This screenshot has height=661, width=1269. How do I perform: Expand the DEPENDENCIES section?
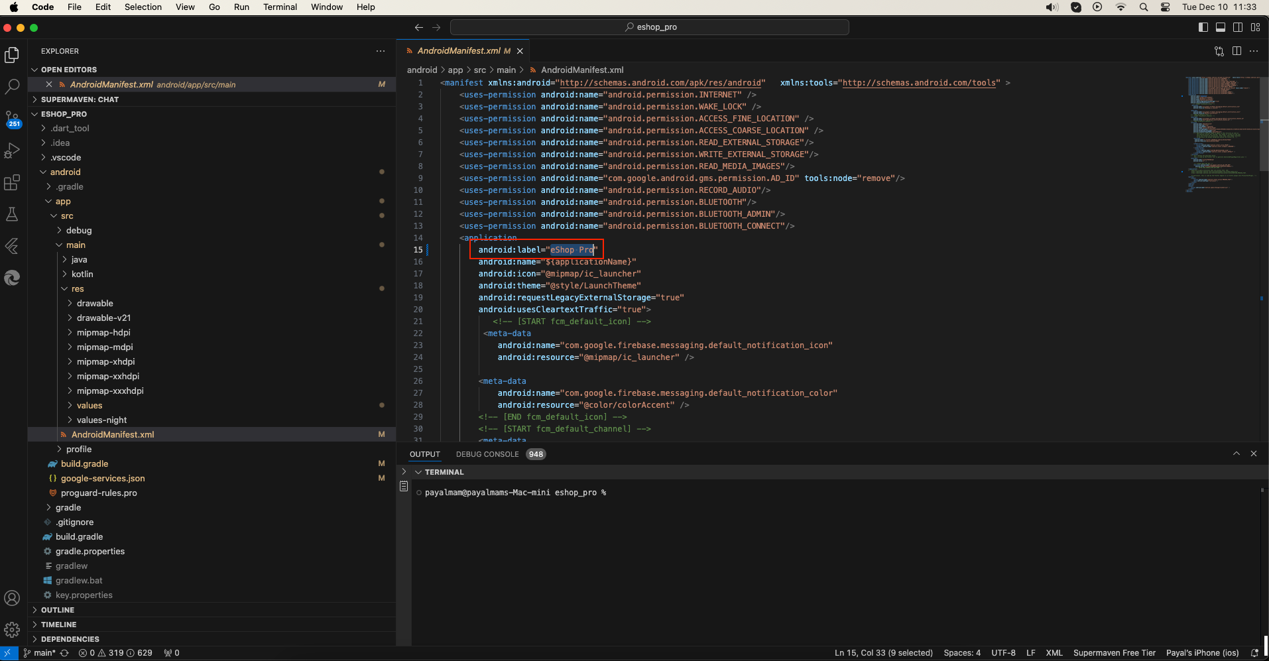212,639
